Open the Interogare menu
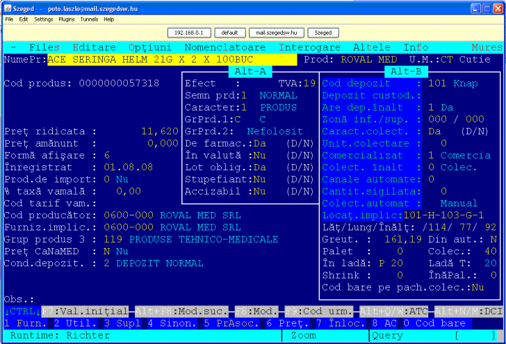Screen dimensions: 506x344 [x=310, y=47]
